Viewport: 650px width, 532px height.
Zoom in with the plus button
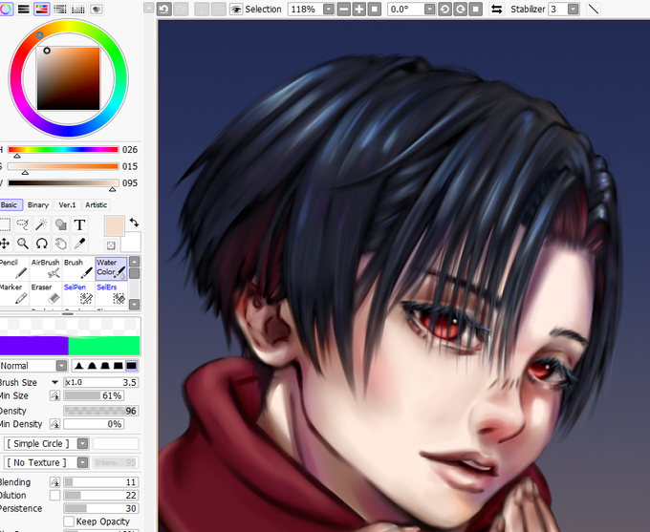[x=359, y=10]
